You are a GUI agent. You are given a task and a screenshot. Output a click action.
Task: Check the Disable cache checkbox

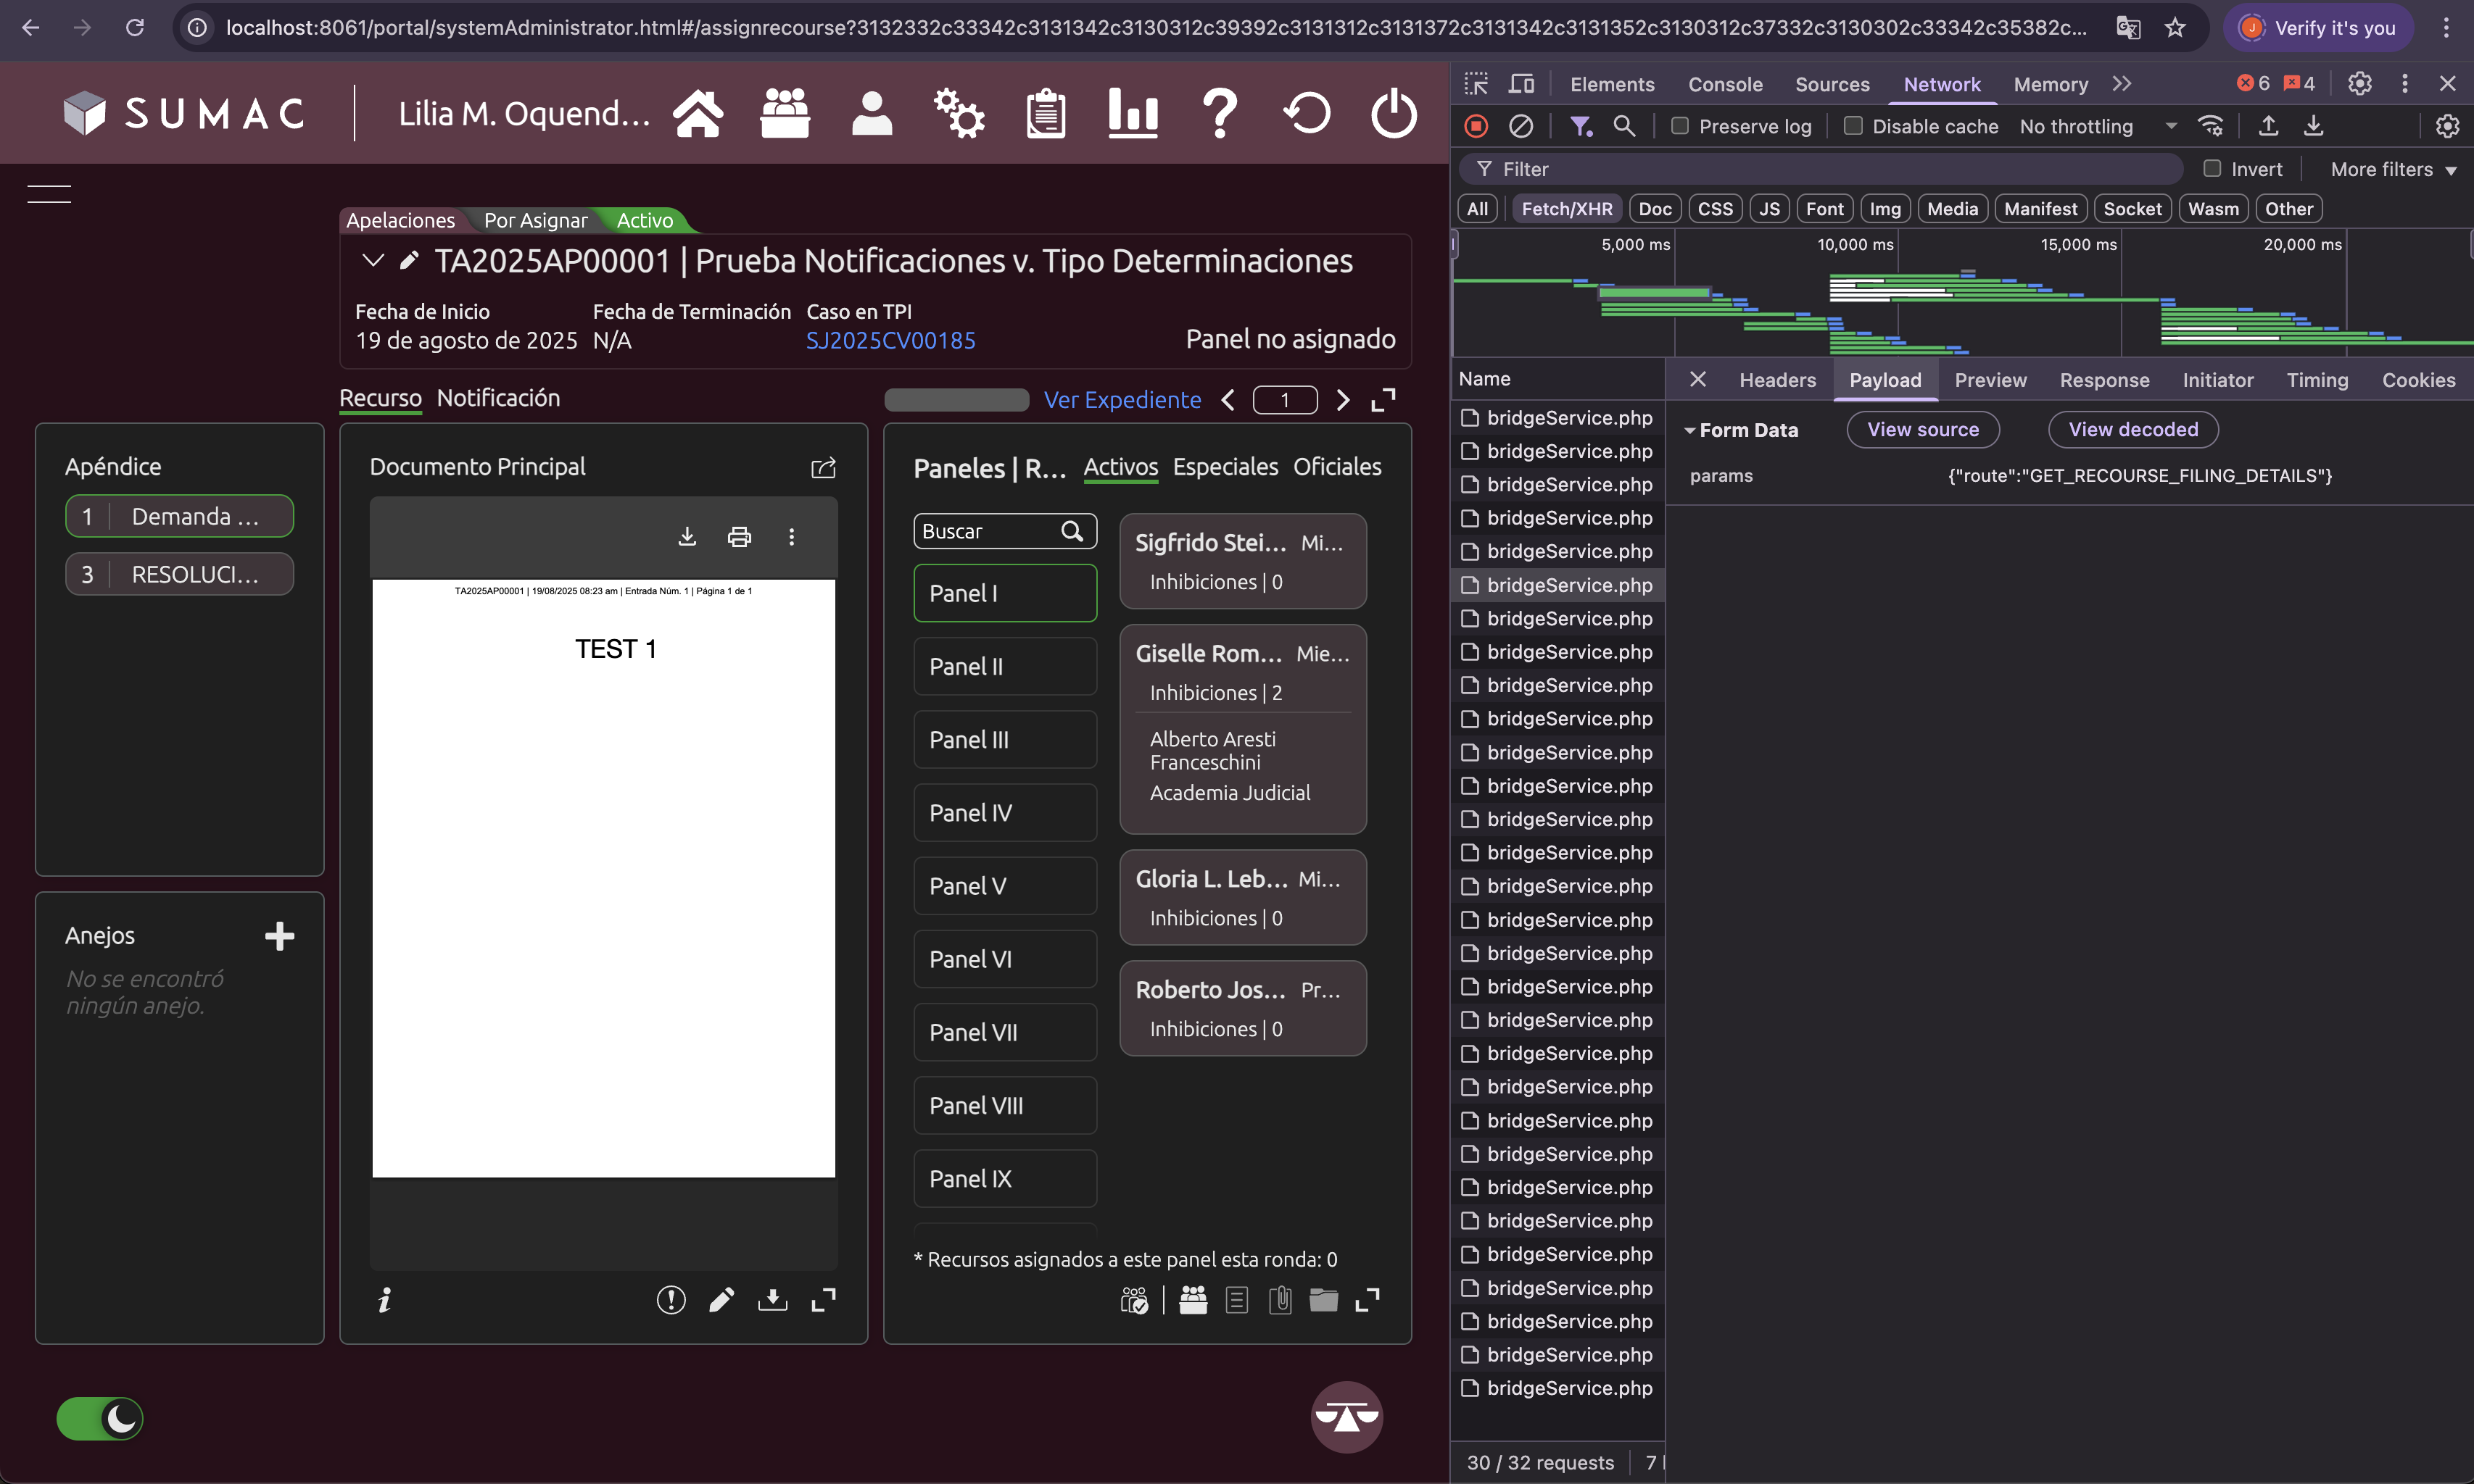pyautogui.click(x=1853, y=126)
